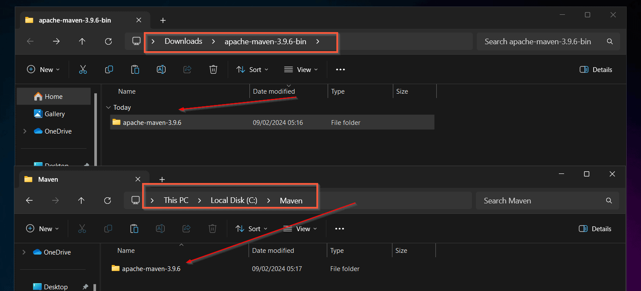Click the Paste icon in apache-maven-3.9.6-bin window
Viewport: 641px width, 291px height.
[135, 69]
